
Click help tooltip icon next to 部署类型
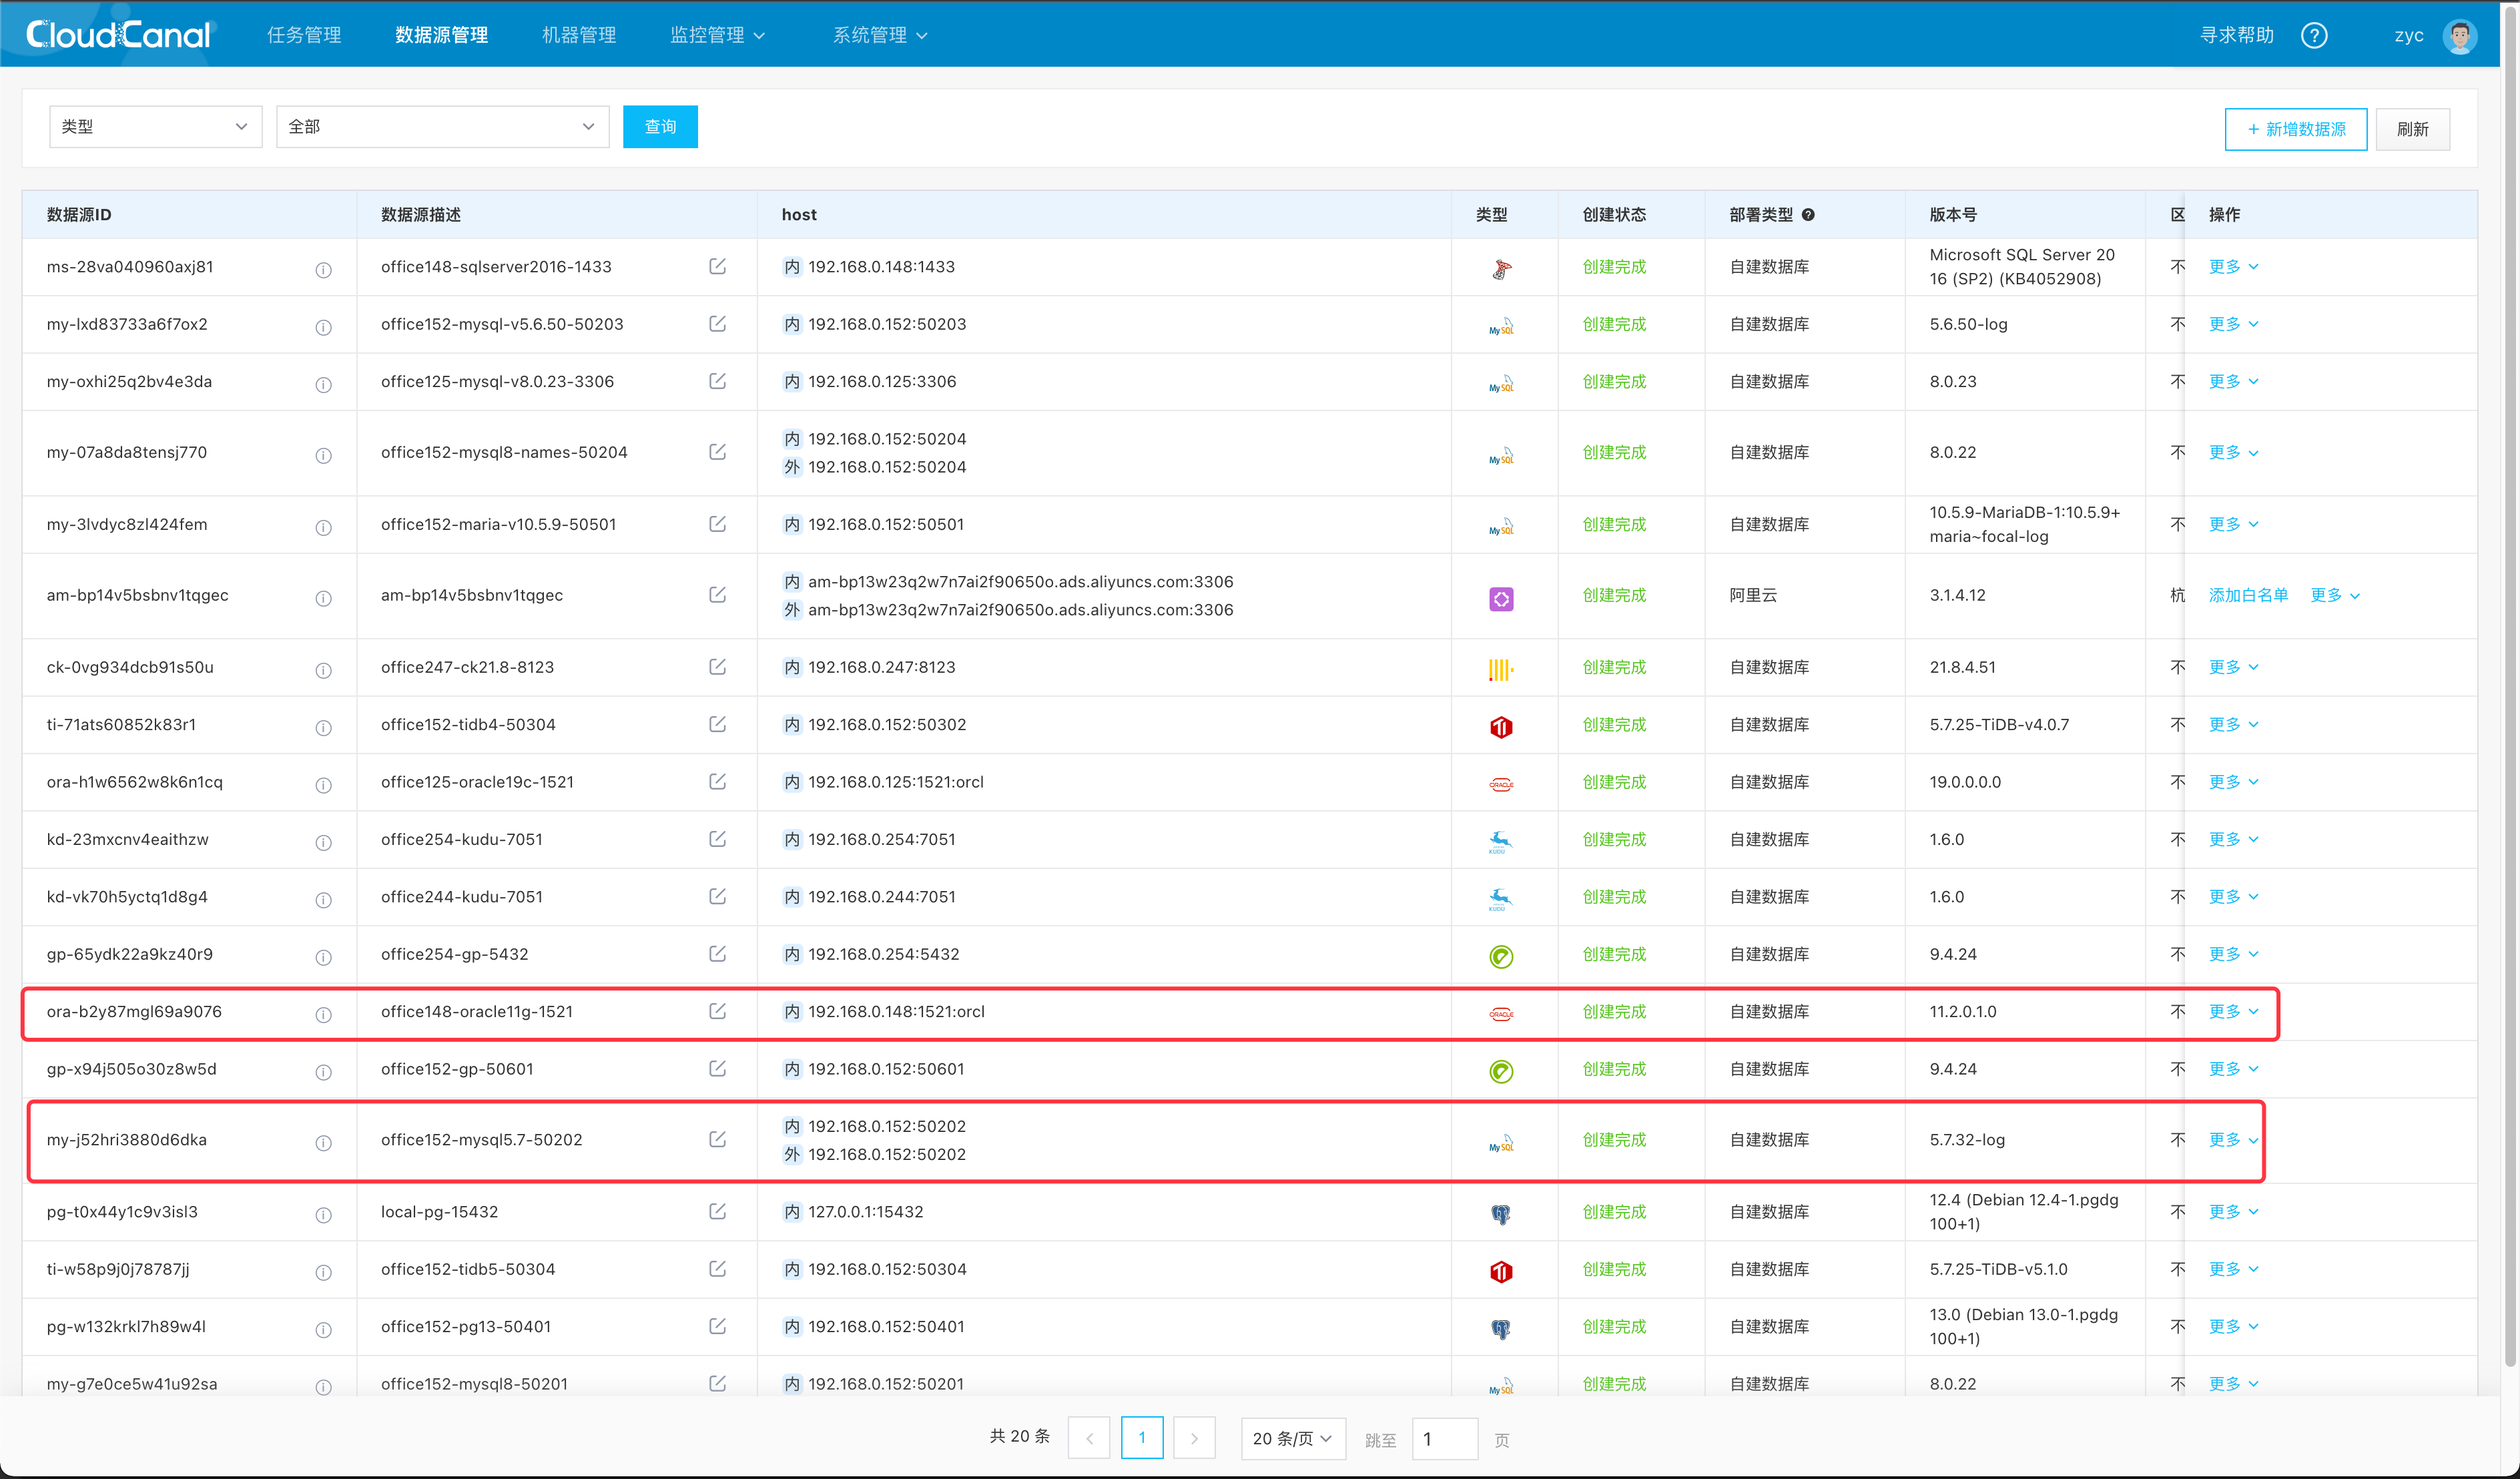click(x=1808, y=215)
